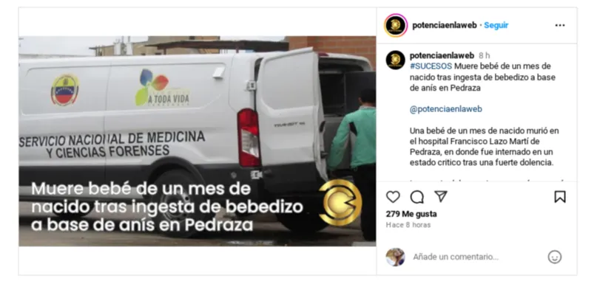597x295 pixels.
Task: Click the 8 h caption timestamp
Action: (485, 56)
